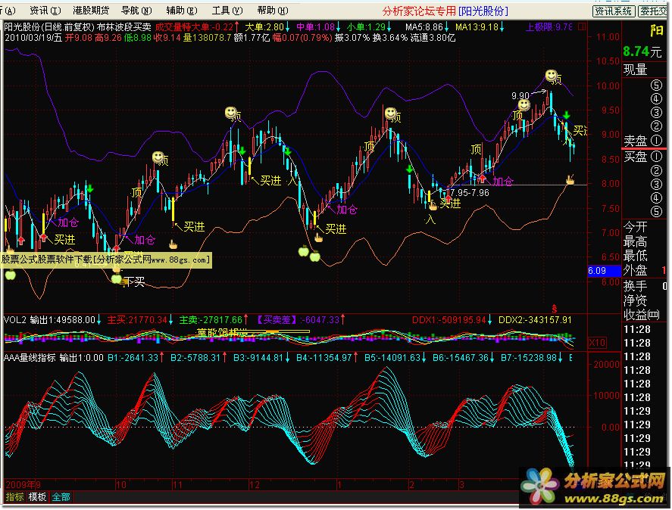Select buy level ① next to 买盘
The height and width of the screenshot is (510, 672).
coord(656,157)
